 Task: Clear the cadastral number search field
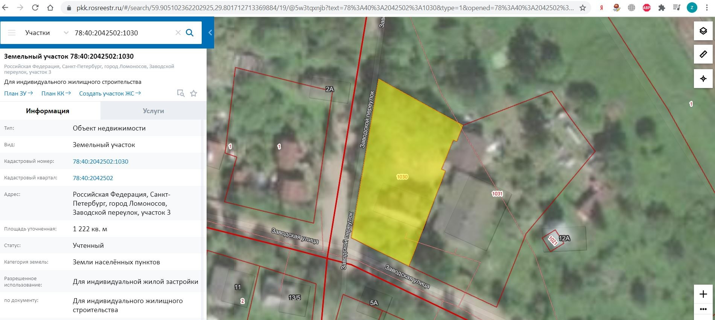point(178,33)
